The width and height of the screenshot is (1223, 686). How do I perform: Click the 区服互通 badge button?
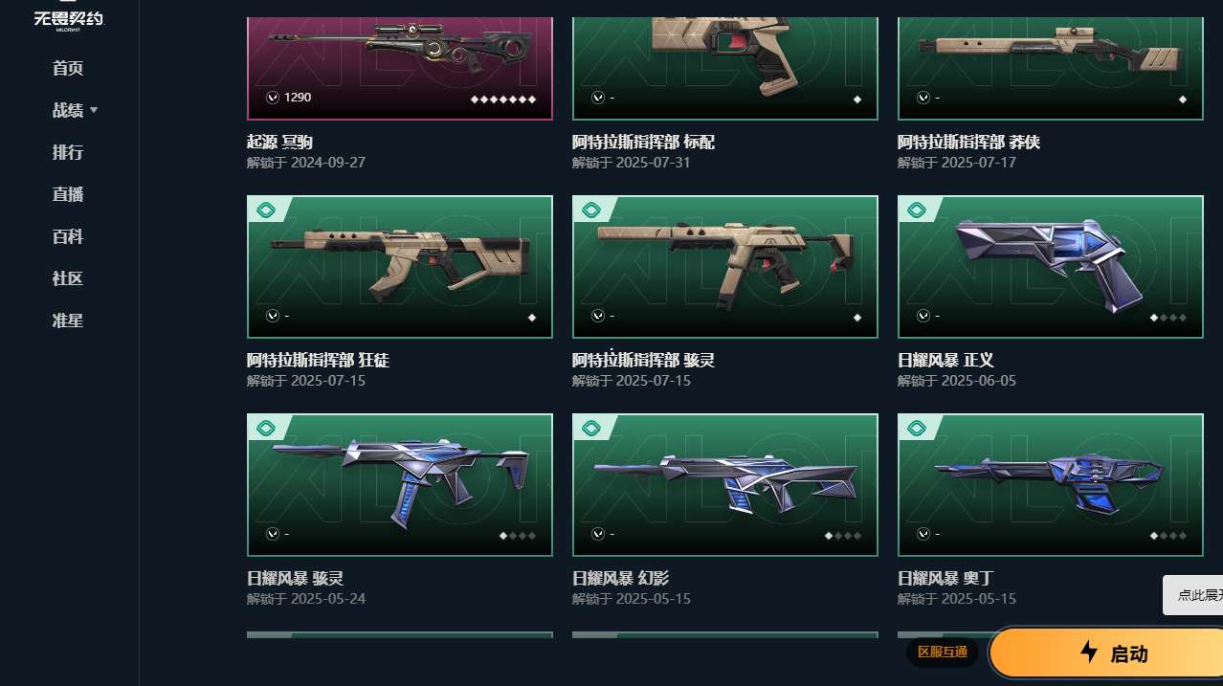(943, 653)
